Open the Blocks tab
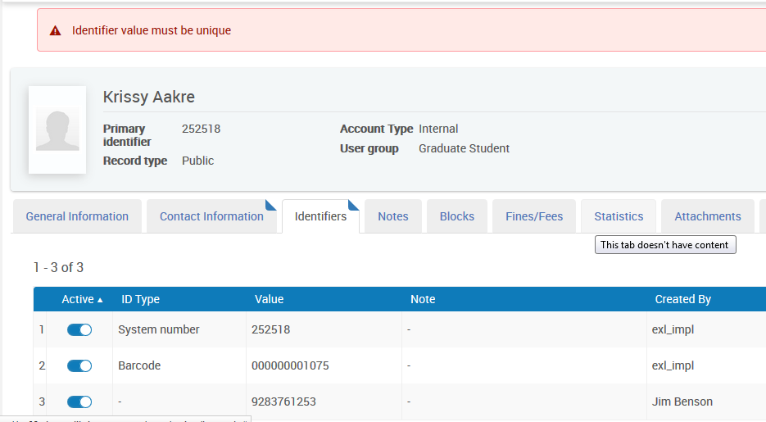Screen dimensions: 766x422 tap(456, 216)
